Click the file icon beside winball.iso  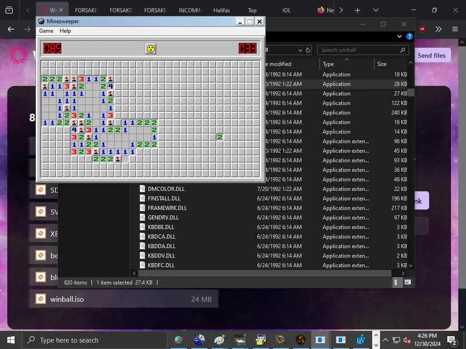click(x=41, y=299)
